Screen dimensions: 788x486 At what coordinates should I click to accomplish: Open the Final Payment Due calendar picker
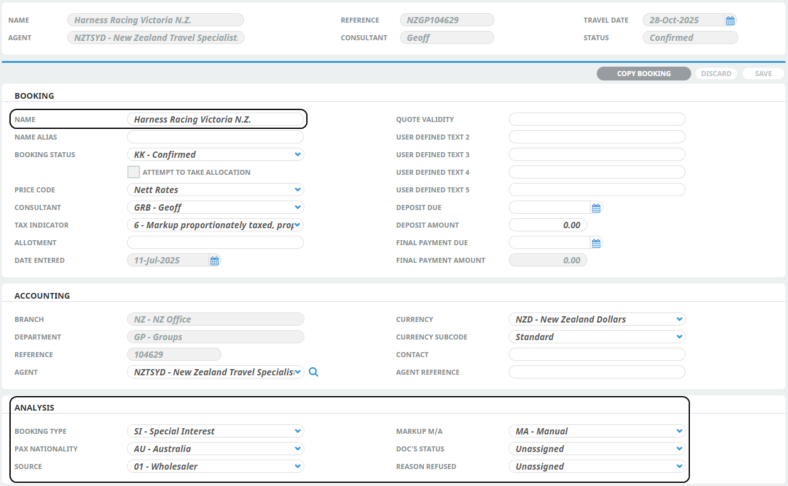coord(596,243)
